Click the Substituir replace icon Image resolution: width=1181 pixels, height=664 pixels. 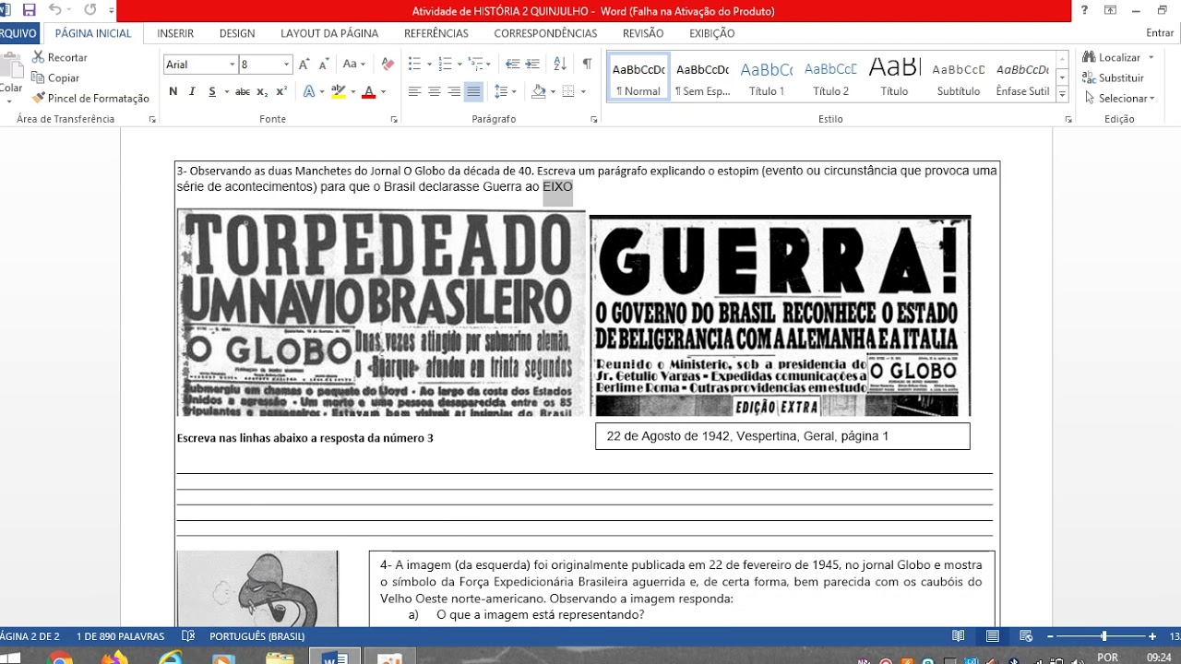click(1090, 77)
